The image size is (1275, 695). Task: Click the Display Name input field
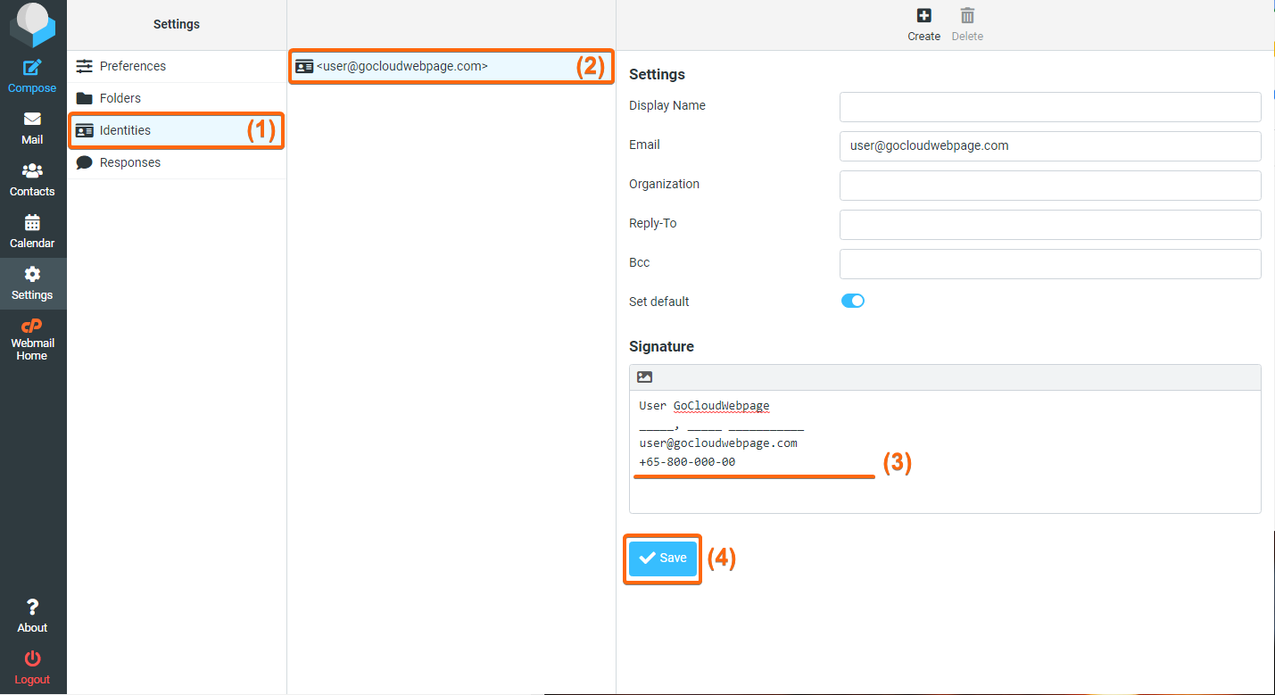pos(1050,106)
